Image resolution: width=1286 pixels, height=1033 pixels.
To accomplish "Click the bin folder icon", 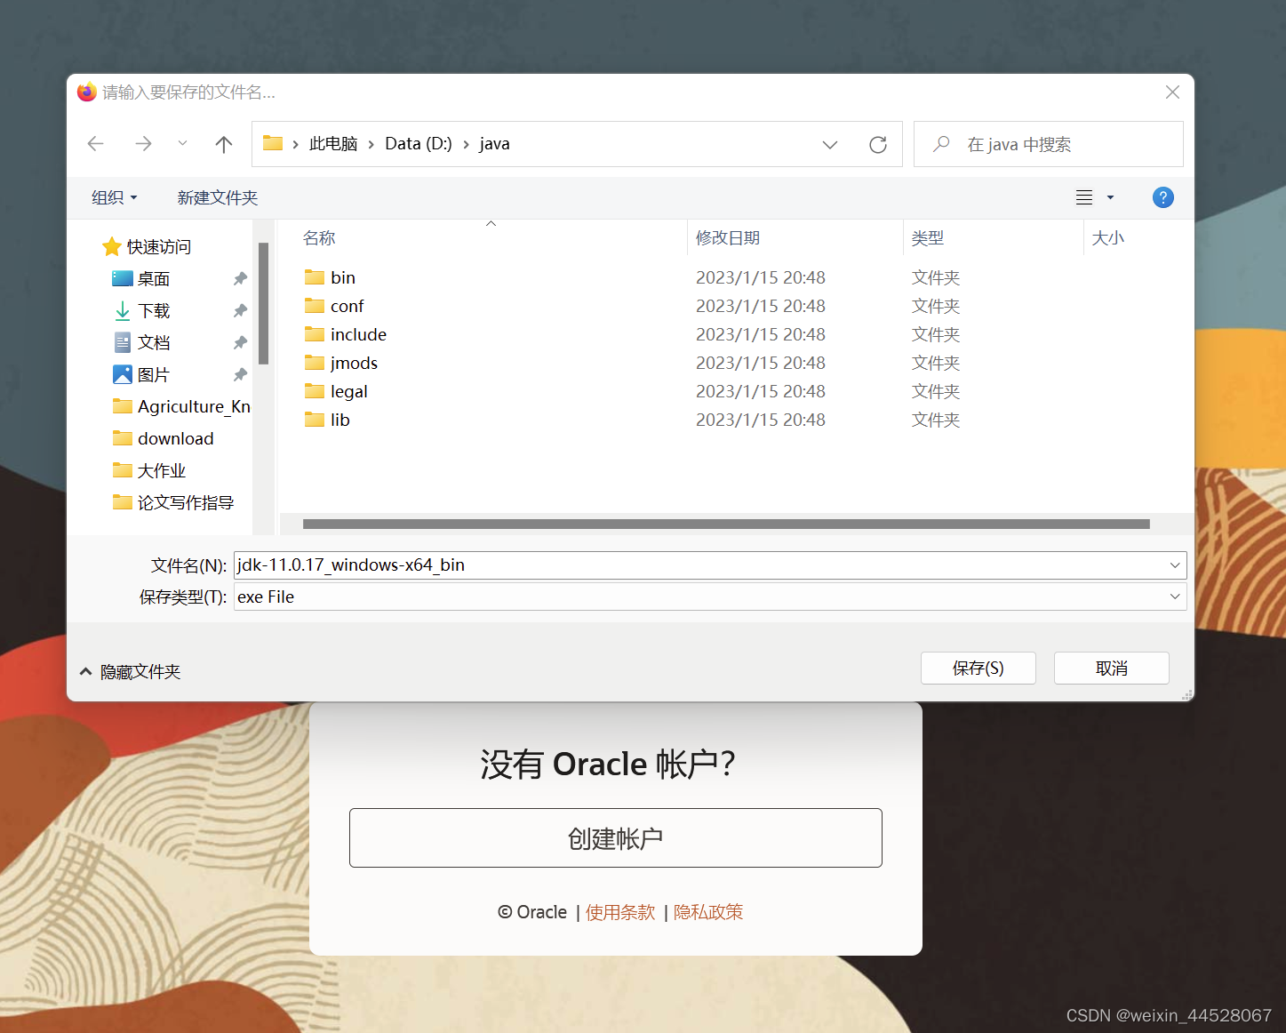I will [x=315, y=277].
